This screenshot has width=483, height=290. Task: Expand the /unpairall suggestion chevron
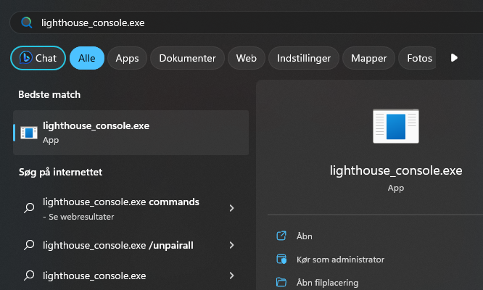[x=231, y=245]
